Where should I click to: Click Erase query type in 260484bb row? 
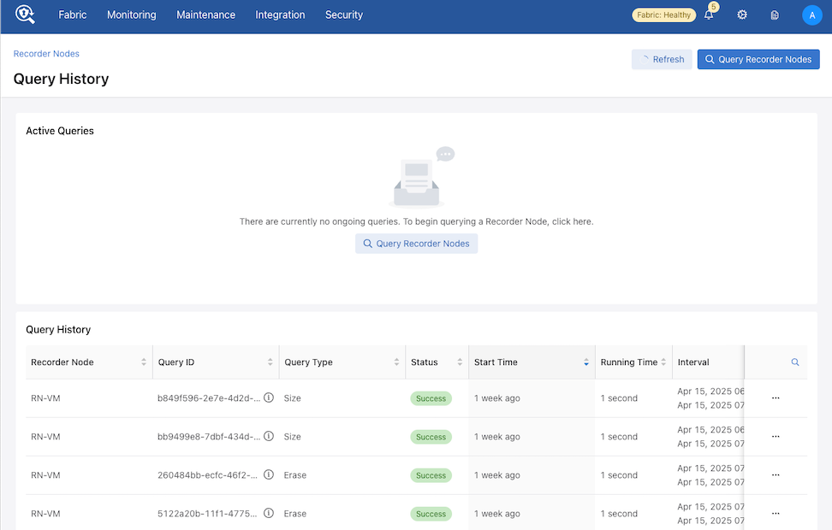pyautogui.click(x=295, y=475)
